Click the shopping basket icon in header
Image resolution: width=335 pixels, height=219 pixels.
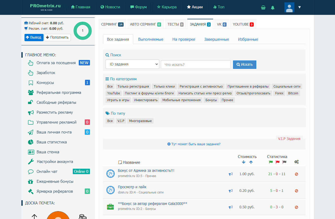click(x=263, y=8)
